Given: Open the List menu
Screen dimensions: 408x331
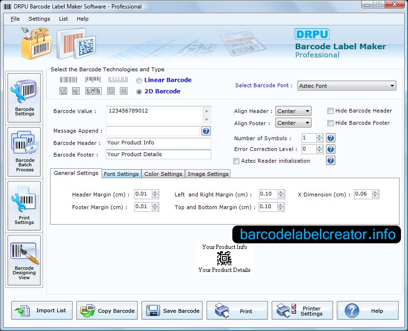Looking at the screenshot, I should pyautogui.click(x=63, y=19).
